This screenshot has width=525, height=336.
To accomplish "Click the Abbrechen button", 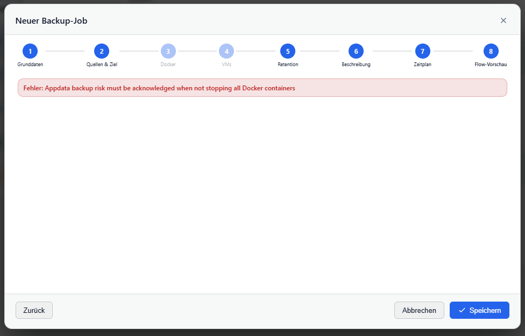I will (419, 310).
